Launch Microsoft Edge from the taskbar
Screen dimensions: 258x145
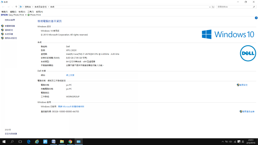tap(29, 141)
